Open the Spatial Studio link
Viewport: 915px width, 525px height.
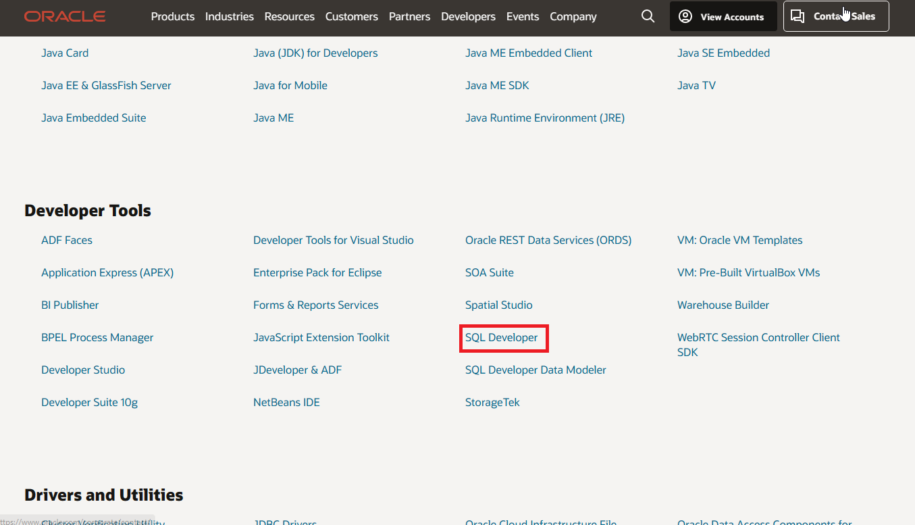point(499,305)
